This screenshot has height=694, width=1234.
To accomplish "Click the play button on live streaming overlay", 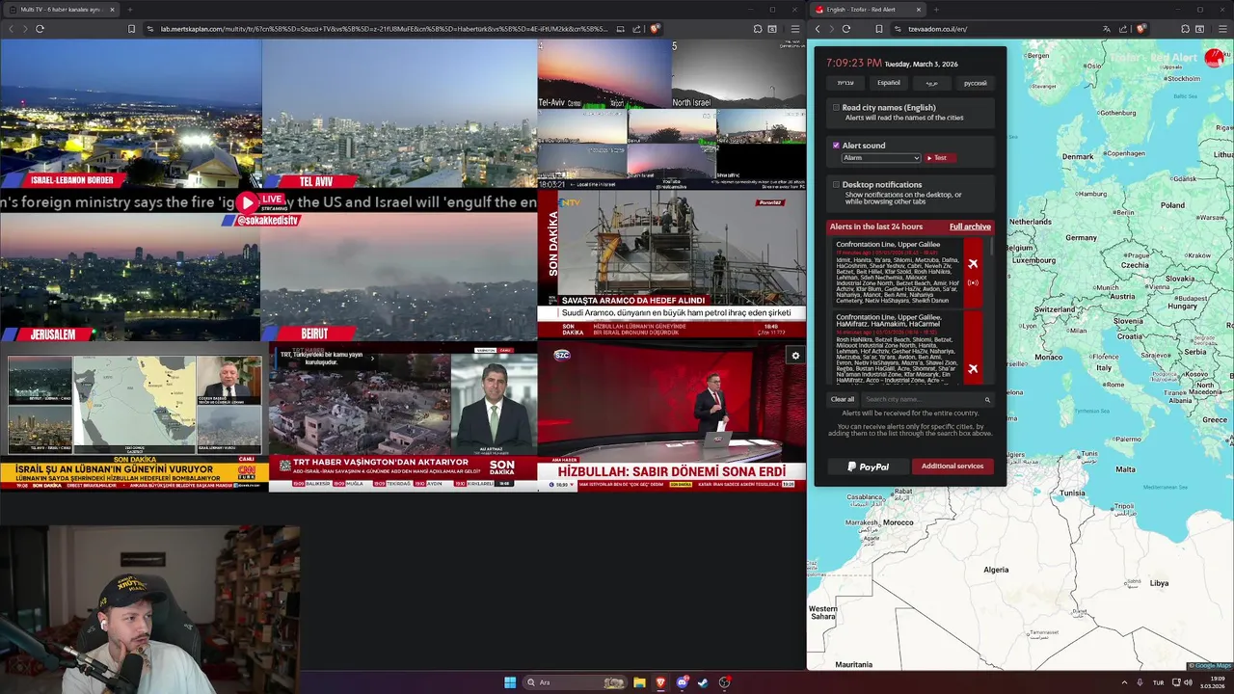I will [248, 202].
